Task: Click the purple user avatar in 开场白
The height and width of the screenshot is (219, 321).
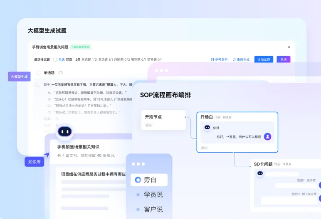Action: [268, 136]
